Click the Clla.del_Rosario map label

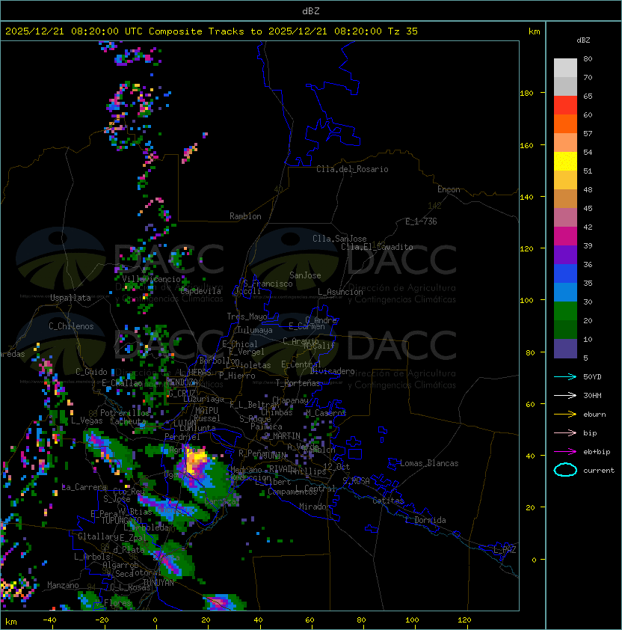pos(352,169)
